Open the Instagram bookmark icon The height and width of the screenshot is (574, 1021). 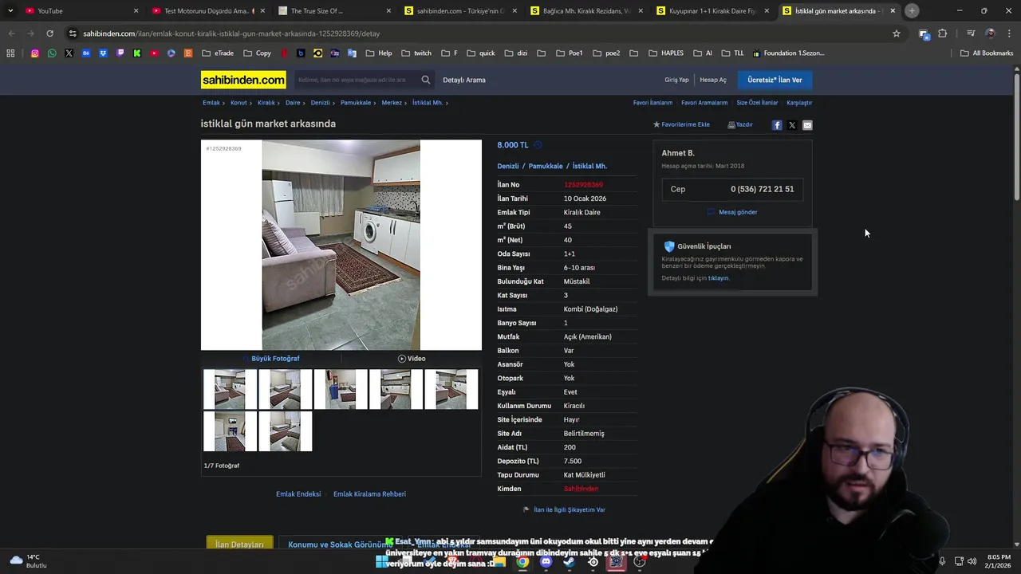[x=34, y=53]
